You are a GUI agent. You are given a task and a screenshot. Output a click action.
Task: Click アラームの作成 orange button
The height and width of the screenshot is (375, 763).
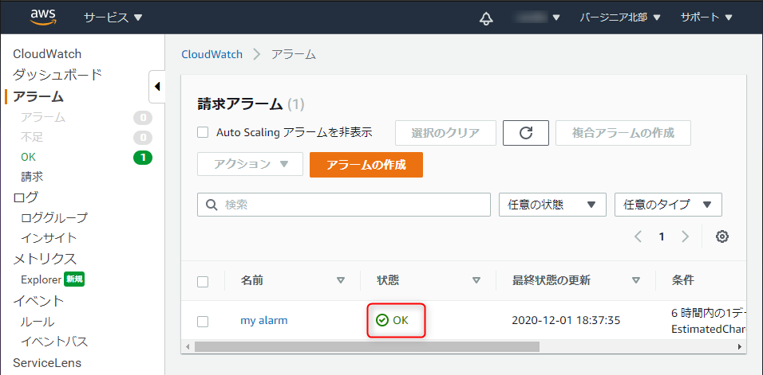click(366, 165)
